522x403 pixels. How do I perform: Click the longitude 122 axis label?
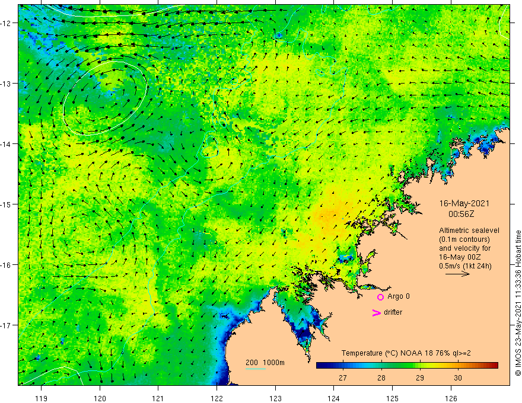[x=217, y=398]
